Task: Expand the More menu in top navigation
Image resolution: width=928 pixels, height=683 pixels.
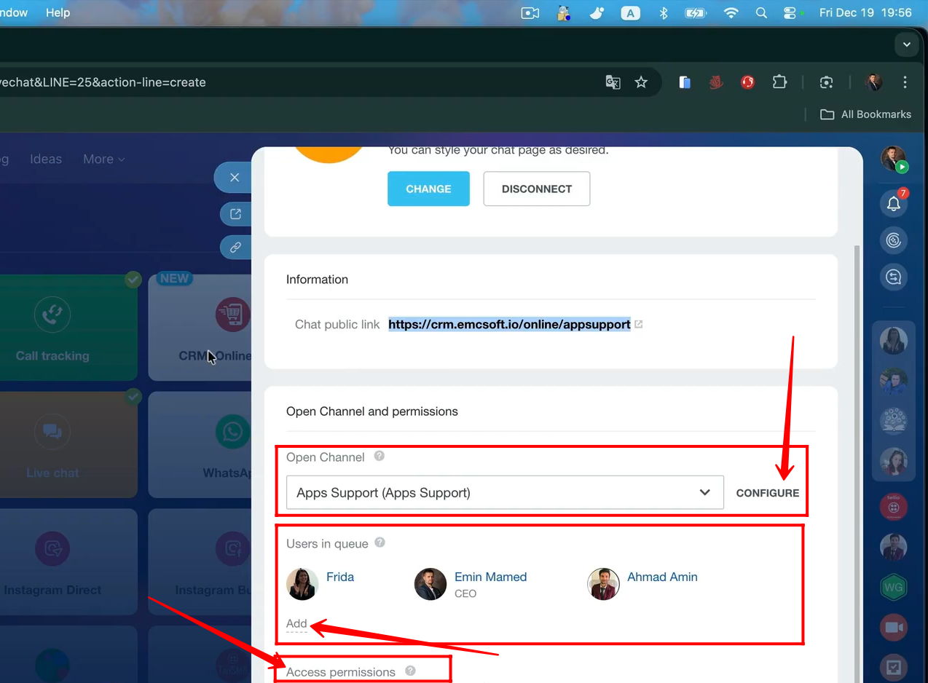Action: tap(103, 159)
